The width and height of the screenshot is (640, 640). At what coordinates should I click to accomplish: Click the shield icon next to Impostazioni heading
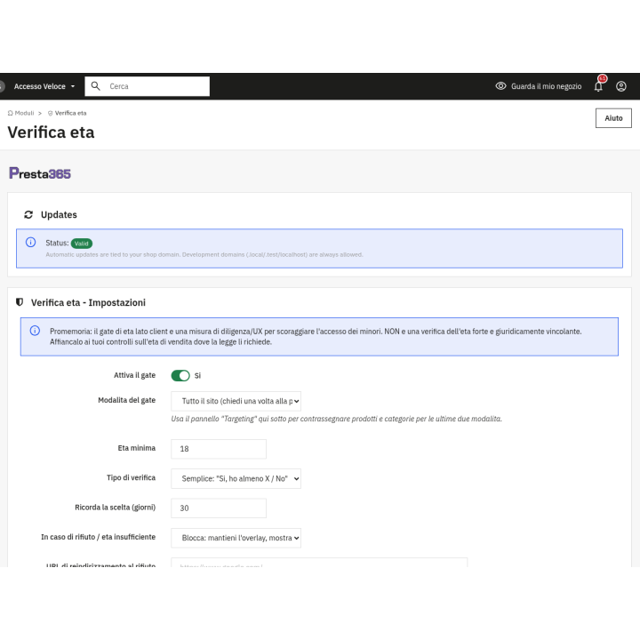(x=20, y=302)
